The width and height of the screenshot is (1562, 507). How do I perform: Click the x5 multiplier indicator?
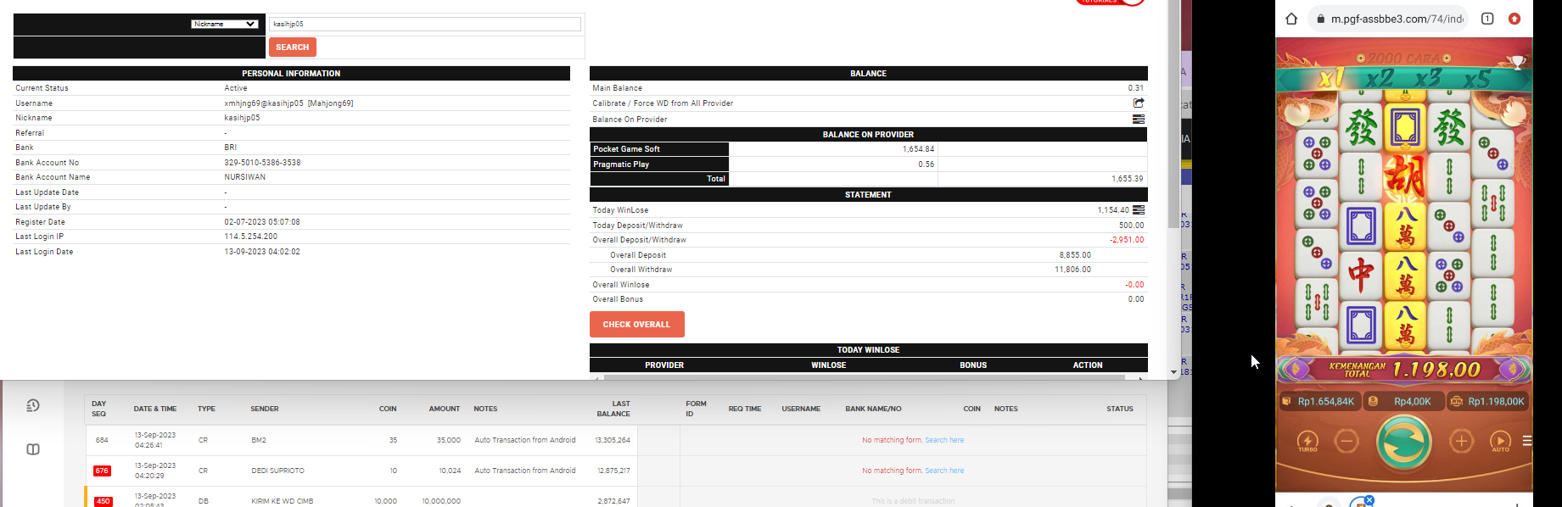click(x=1477, y=79)
